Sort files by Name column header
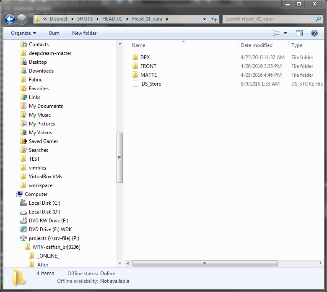This screenshot has width=327, height=292. tap(138, 45)
